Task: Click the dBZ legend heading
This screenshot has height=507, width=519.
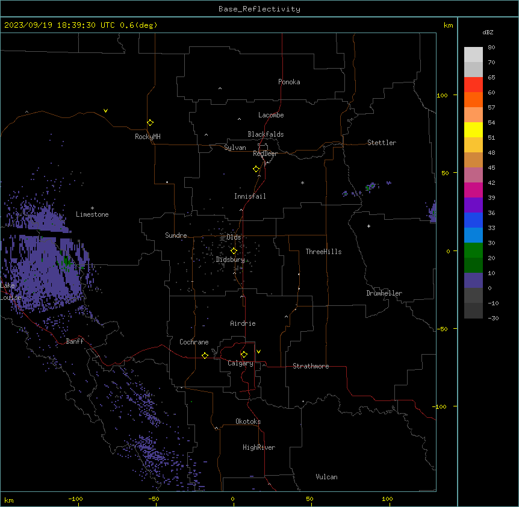Action: (x=488, y=33)
